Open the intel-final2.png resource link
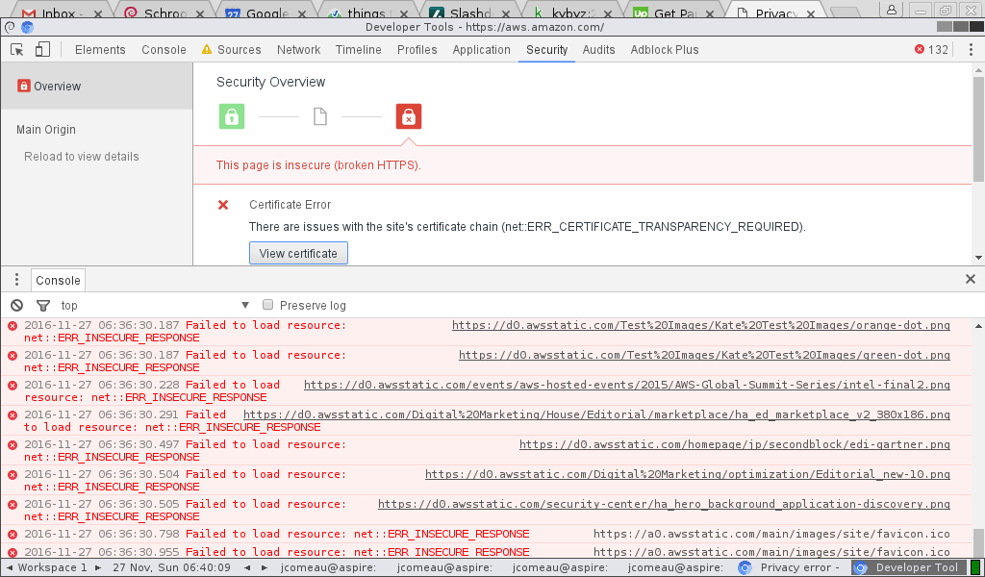This screenshot has height=577, width=985. [627, 385]
